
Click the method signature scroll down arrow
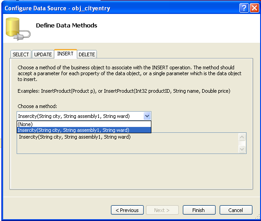pyautogui.click(x=242, y=149)
